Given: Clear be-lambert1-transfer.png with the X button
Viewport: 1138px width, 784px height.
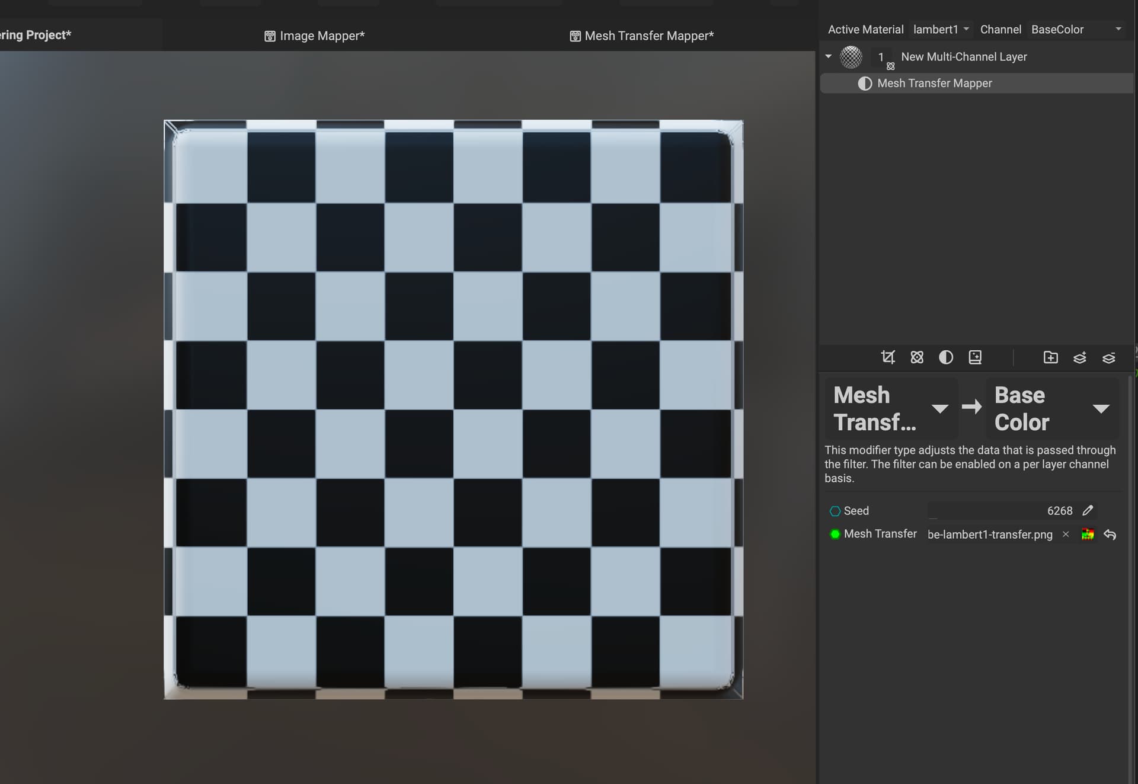Looking at the screenshot, I should tap(1066, 535).
